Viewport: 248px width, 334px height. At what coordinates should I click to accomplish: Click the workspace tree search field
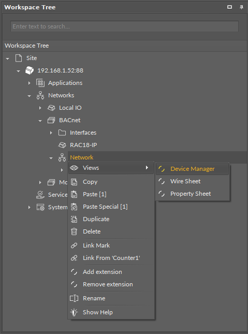(x=124, y=26)
